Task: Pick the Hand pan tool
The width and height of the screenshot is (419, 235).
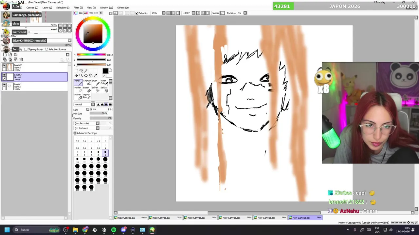Action: (91, 75)
